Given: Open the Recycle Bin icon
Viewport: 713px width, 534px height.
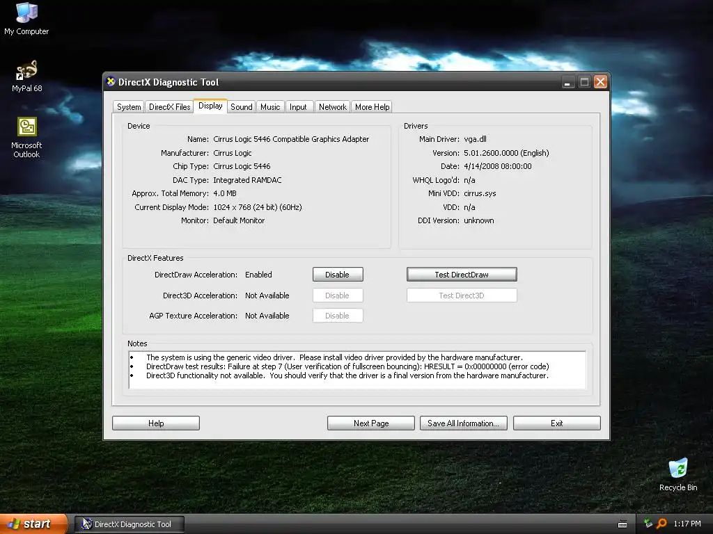Looking at the screenshot, I should (678, 474).
